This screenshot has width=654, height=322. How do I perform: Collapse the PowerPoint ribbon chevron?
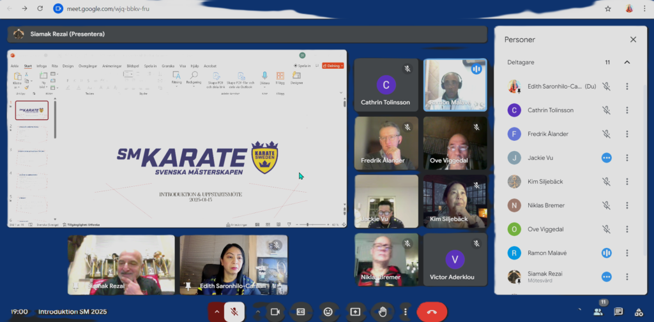click(341, 93)
